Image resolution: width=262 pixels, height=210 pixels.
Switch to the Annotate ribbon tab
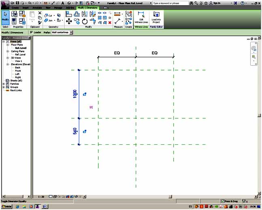click(x=37, y=8)
